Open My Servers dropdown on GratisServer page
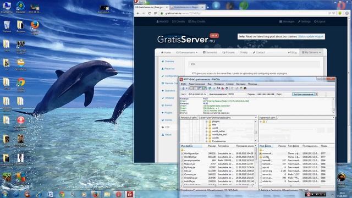This screenshot has width=352, height=198. (x=311, y=52)
